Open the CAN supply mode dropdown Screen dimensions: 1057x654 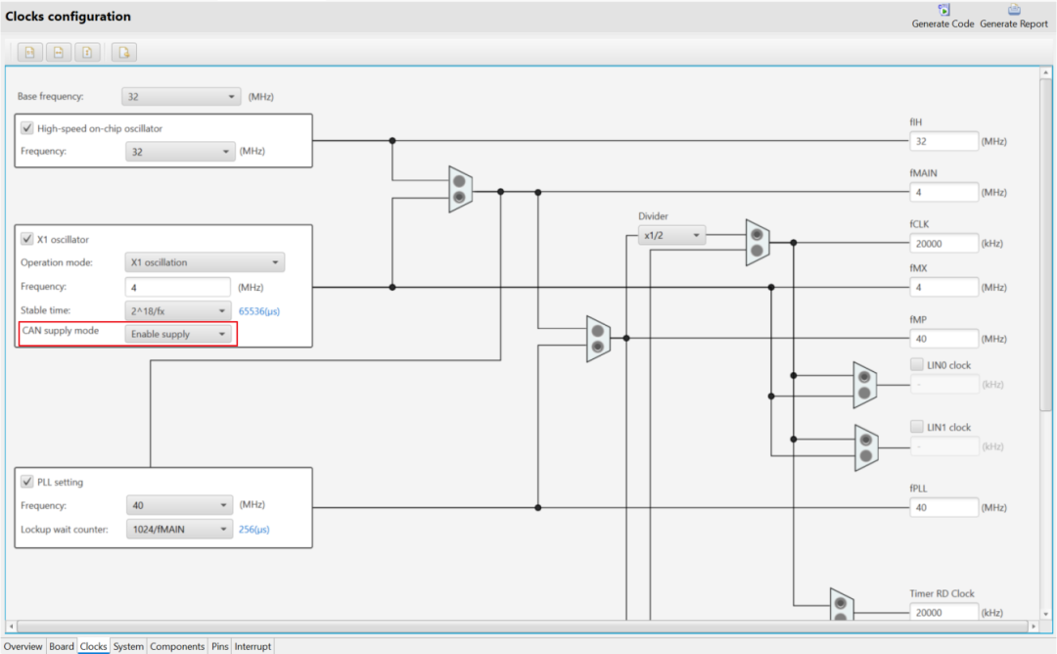(180, 335)
